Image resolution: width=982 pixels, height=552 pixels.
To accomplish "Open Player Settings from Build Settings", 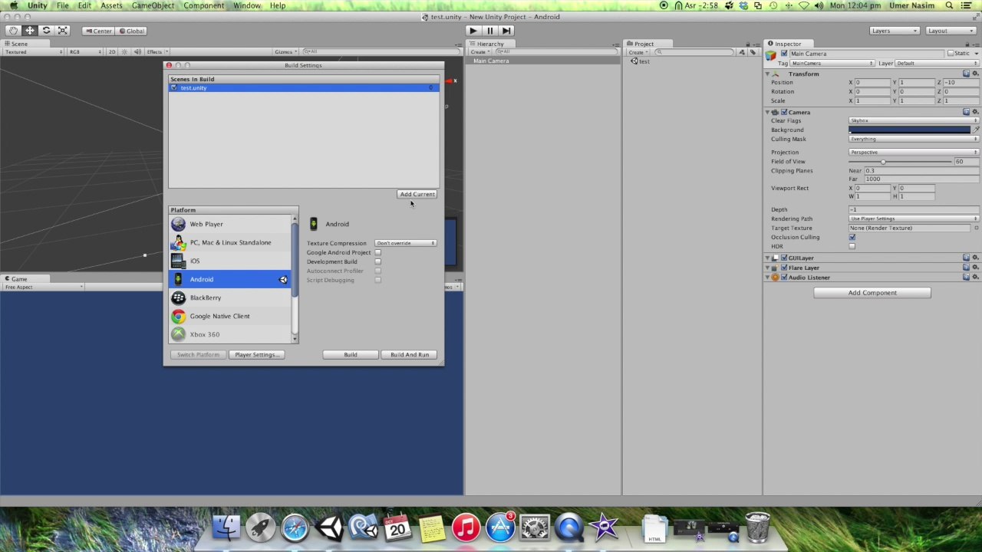I will point(258,354).
